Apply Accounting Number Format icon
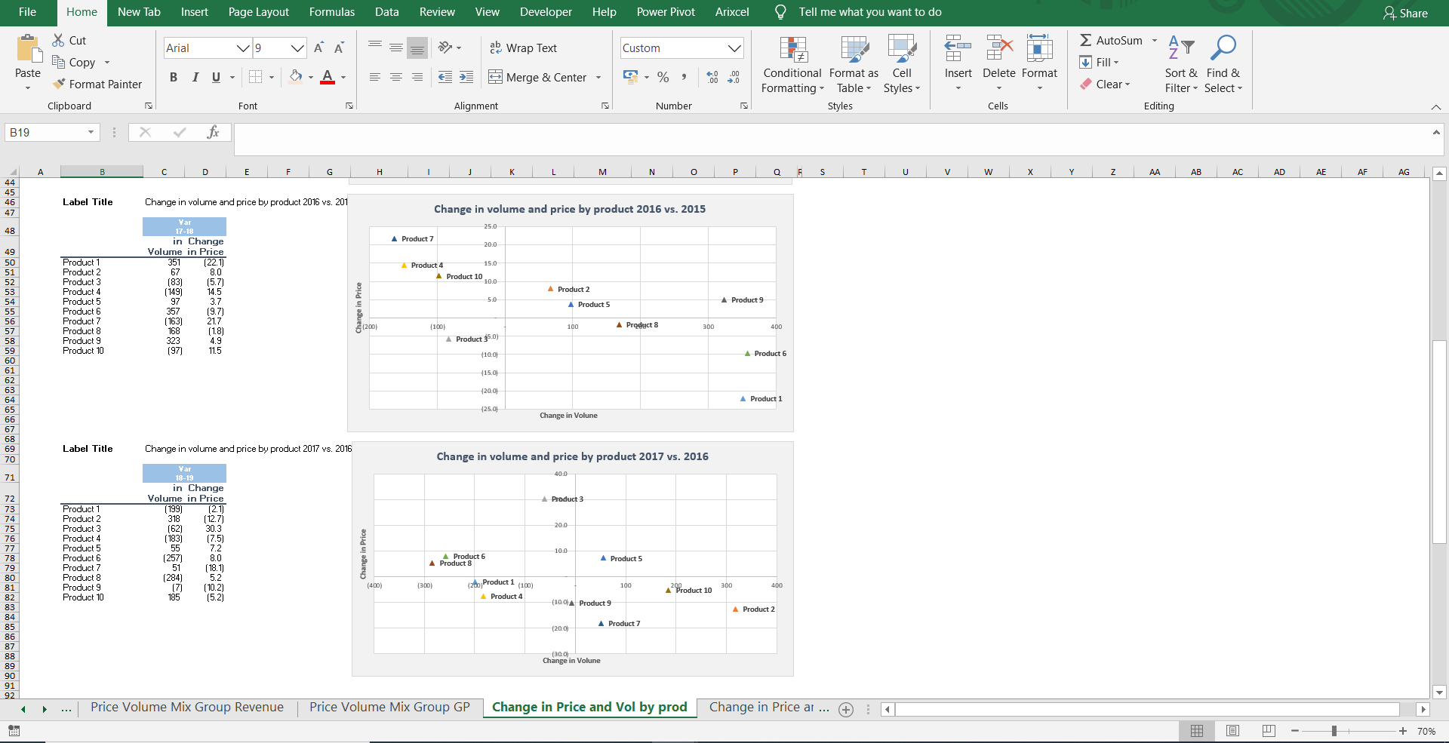The image size is (1449, 743). 631,77
